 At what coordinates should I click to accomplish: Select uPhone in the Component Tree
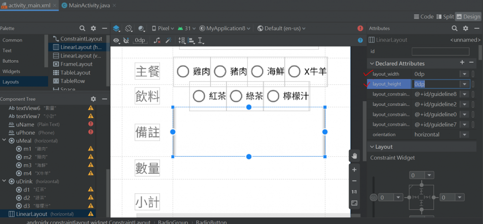coord(48,132)
